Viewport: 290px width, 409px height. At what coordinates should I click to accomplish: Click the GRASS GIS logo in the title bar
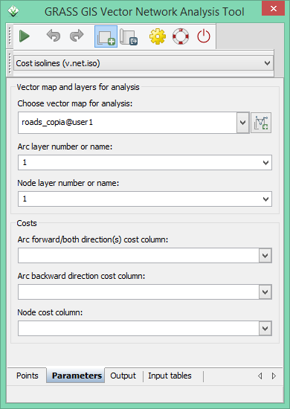click(x=13, y=11)
